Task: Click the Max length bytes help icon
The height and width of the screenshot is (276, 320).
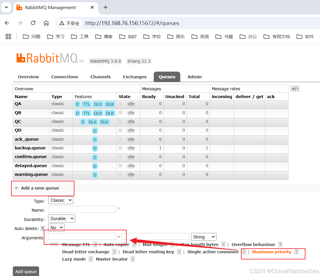Action: [223, 245]
